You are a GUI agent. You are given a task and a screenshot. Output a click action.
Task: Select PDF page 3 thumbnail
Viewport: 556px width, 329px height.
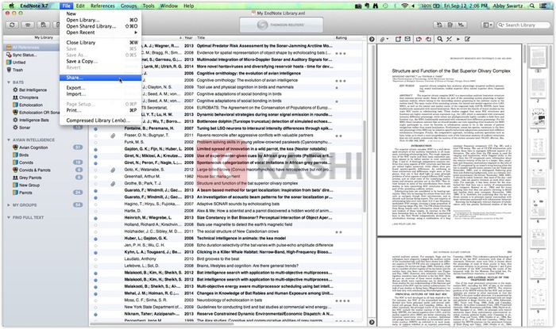pyautogui.click(x=538, y=118)
